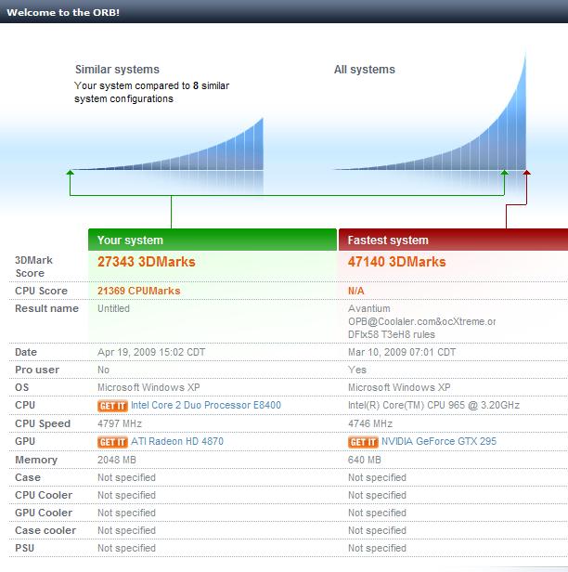Viewport: 568px width, 572px height.
Task: Click the Memory row label
Action: [x=36, y=460]
